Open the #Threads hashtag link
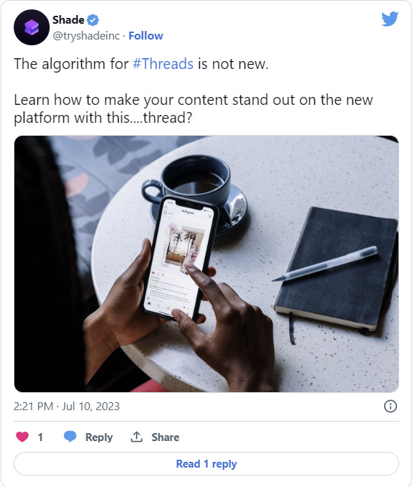The width and height of the screenshot is (415, 487). tap(163, 64)
